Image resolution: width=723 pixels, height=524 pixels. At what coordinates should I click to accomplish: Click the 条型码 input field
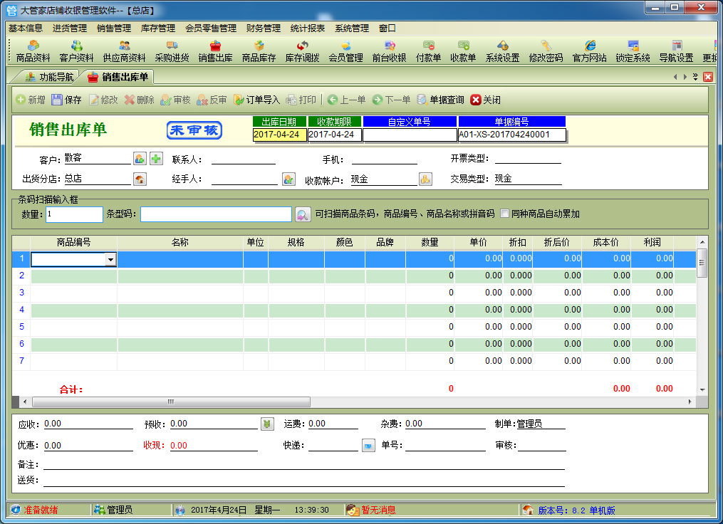click(216, 214)
